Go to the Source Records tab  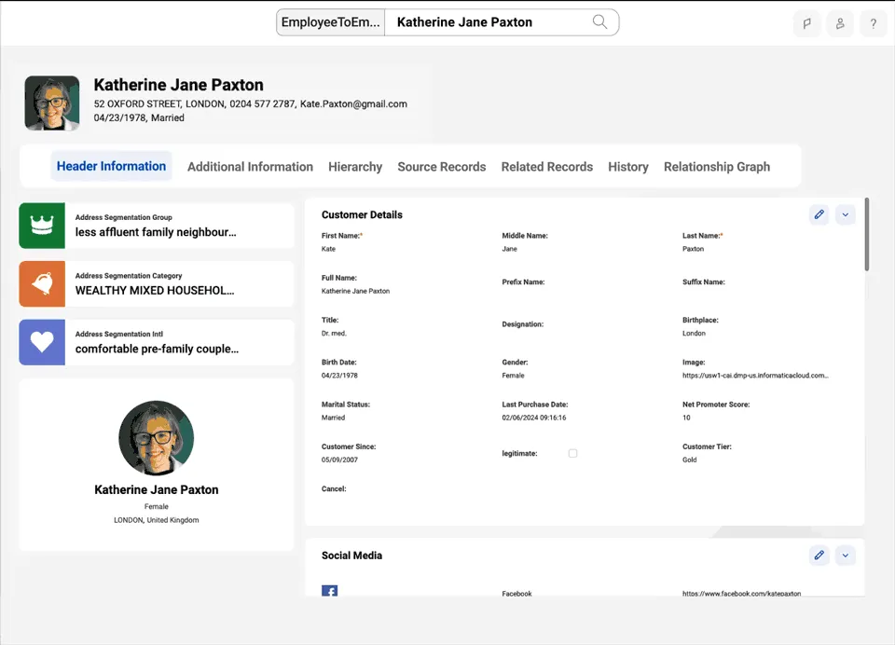[x=441, y=167]
